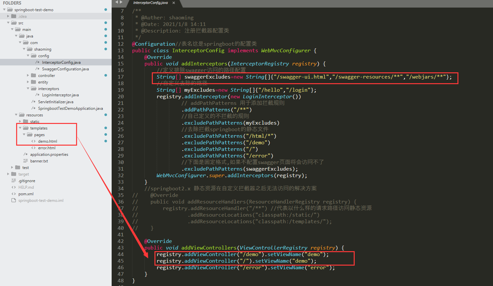Click the config folder icon
Image resolution: width=493 pixels, height=286 pixels.
click(x=34, y=56)
